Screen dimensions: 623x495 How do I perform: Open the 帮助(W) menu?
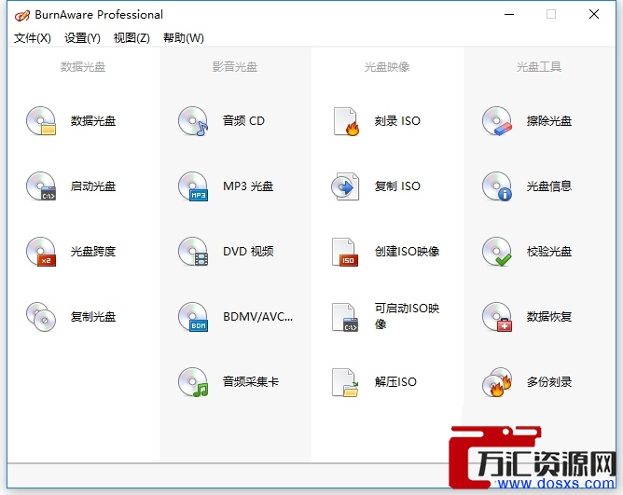coord(184,38)
